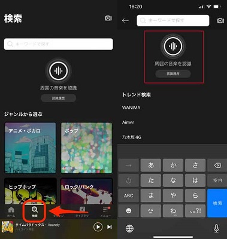
Task: Tap the あ key on keyboard
Action: point(151,165)
